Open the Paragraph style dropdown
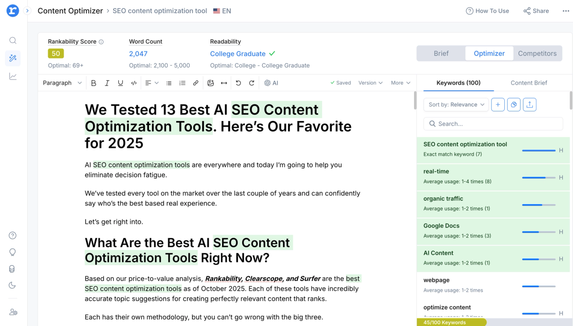This screenshot has width=573, height=326. click(x=61, y=83)
